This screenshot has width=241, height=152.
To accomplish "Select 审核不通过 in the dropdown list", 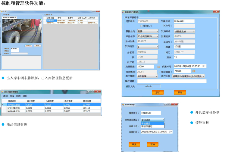I will tap(147, 126).
